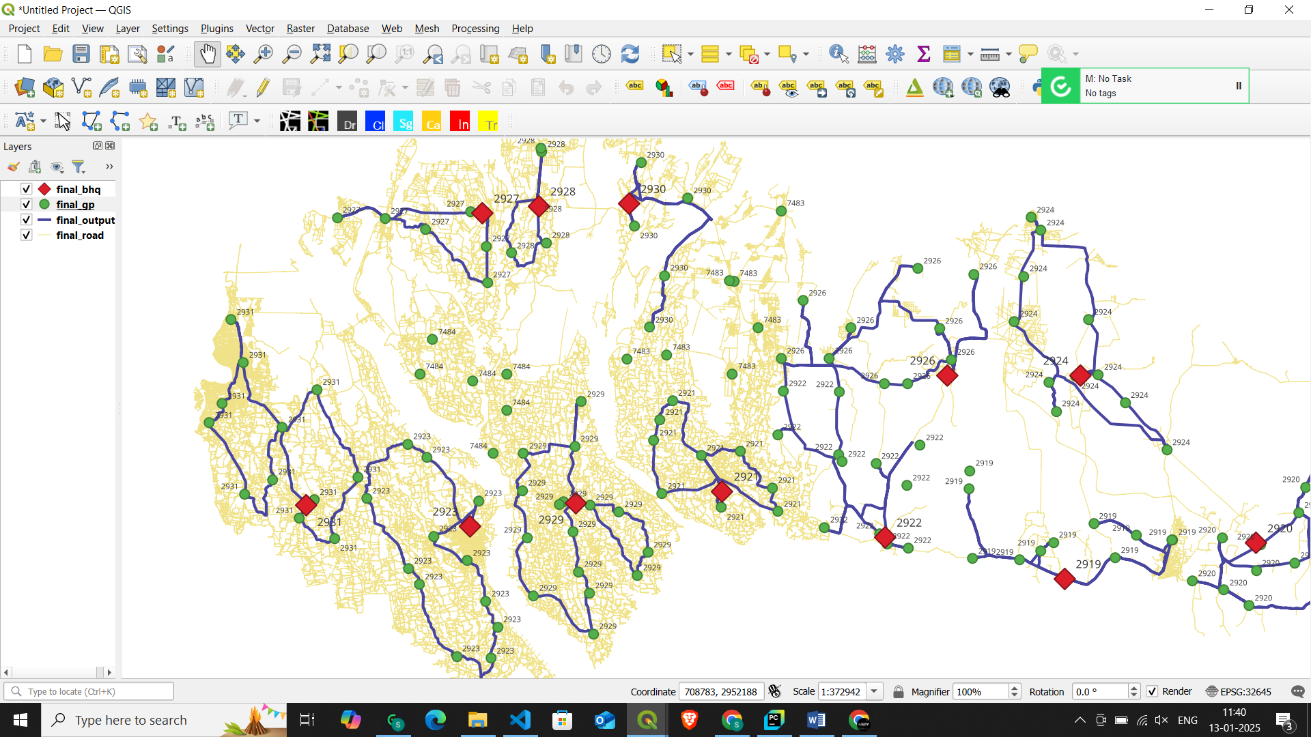Viewport: 1311px width, 737px height.
Task: Open the Scale dropdown
Action: click(x=874, y=691)
